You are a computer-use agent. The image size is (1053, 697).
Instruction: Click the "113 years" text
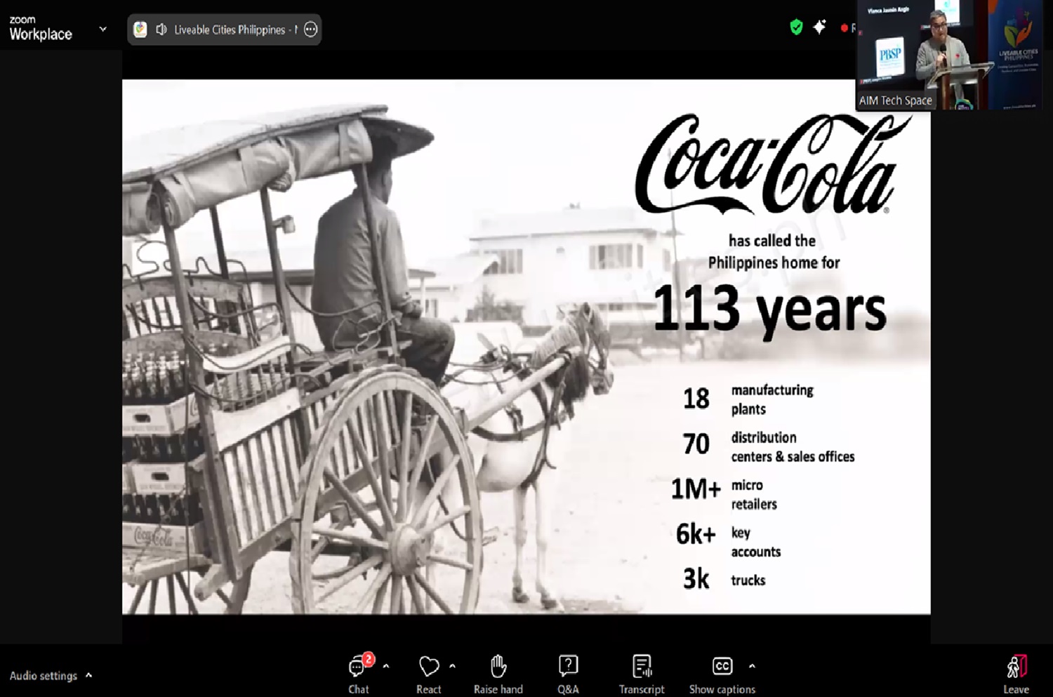click(x=770, y=309)
